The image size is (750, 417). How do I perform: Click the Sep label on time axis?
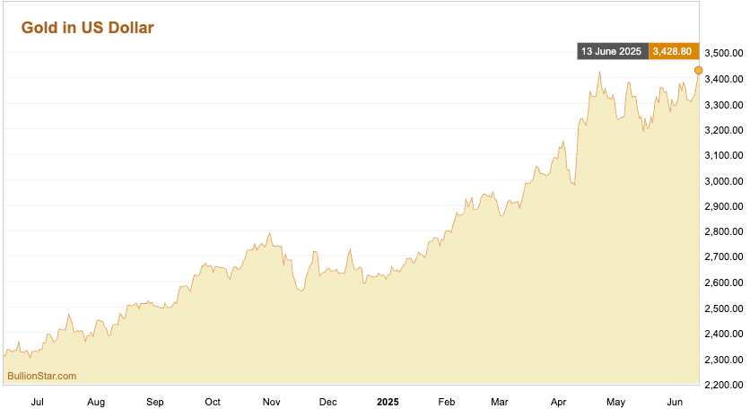(x=154, y=403)
